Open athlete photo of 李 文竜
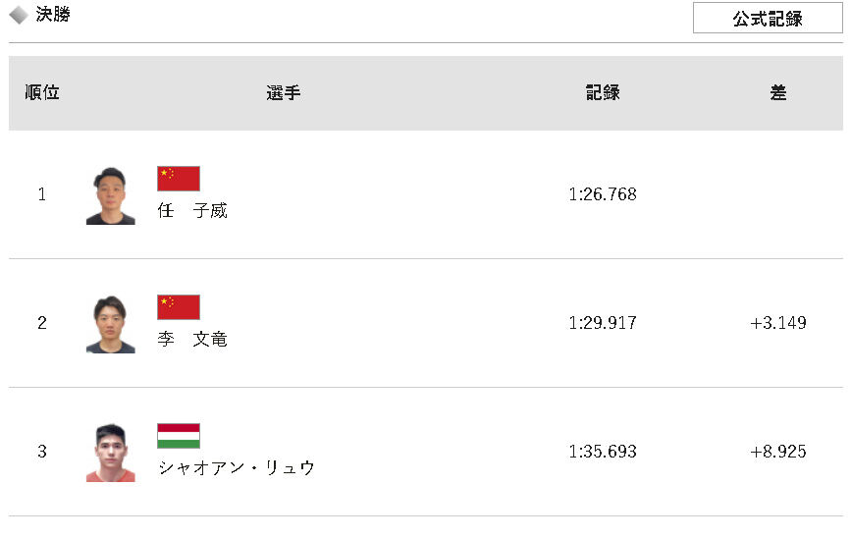This screenshot has width=851, height=539. (111, 324)
